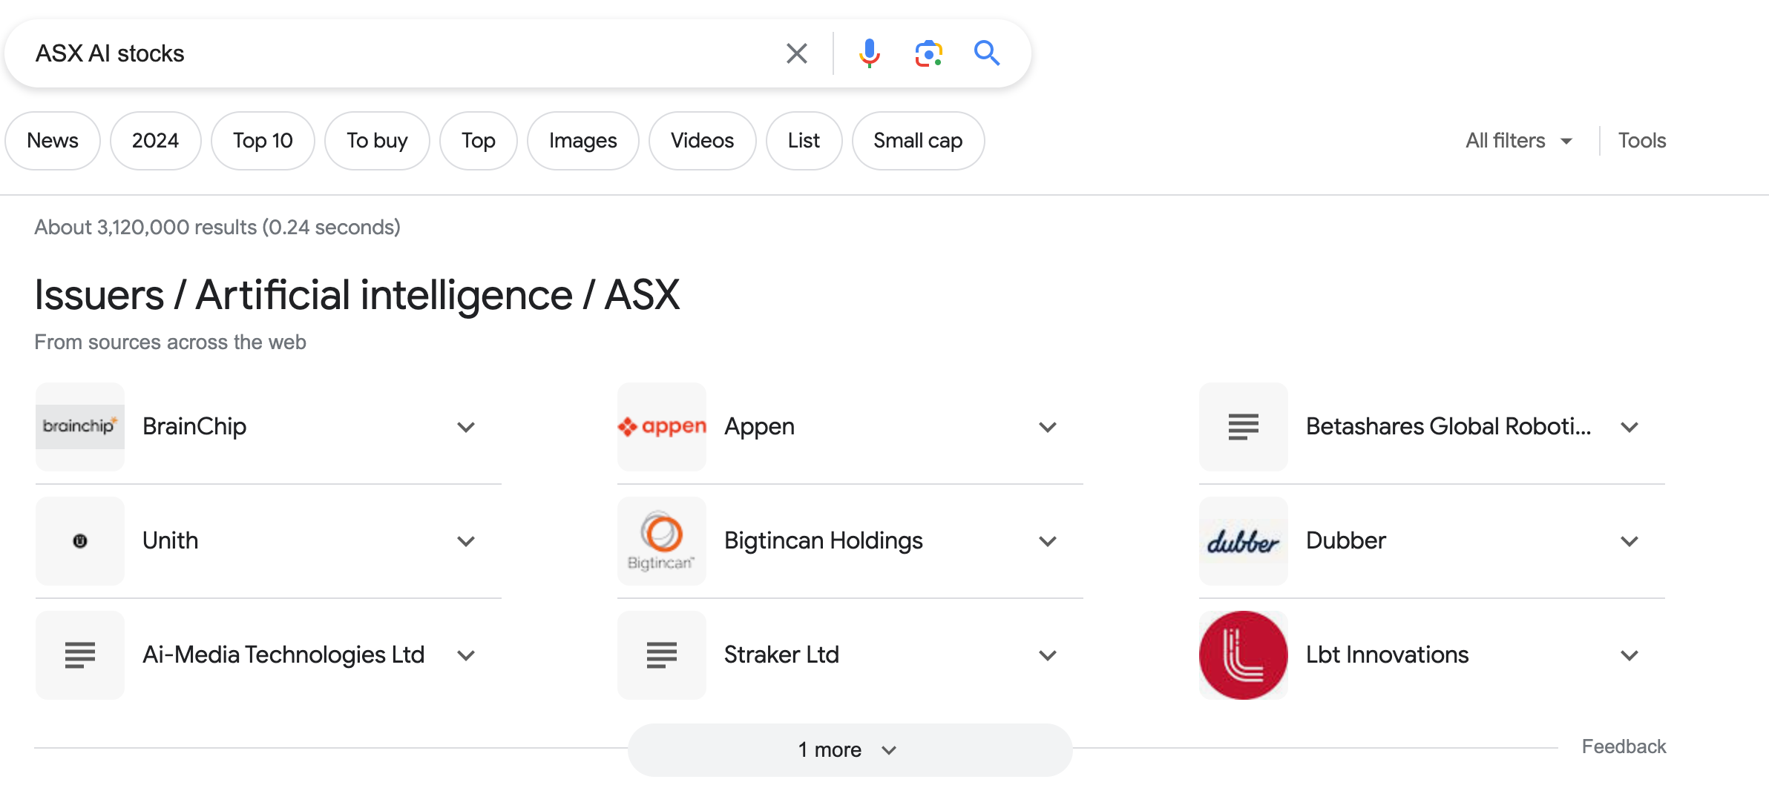Viewport: 1769px width, 805px height.
Task: Click the Betashares placeholder document icon
Action: pos(1244,427)
